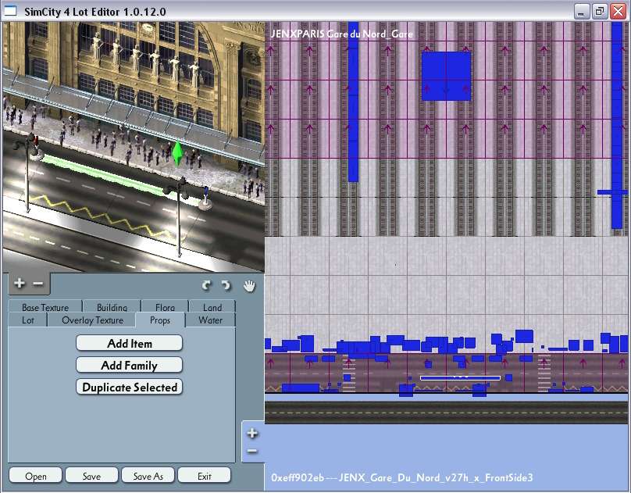Click the Add Item button
This screenshot has width=631, height=493.
click(x=129, y=343)
